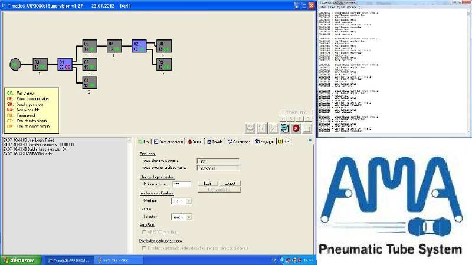Select station node 07 in the diagram
472x265 pixels.
click(x=114, y=46)
